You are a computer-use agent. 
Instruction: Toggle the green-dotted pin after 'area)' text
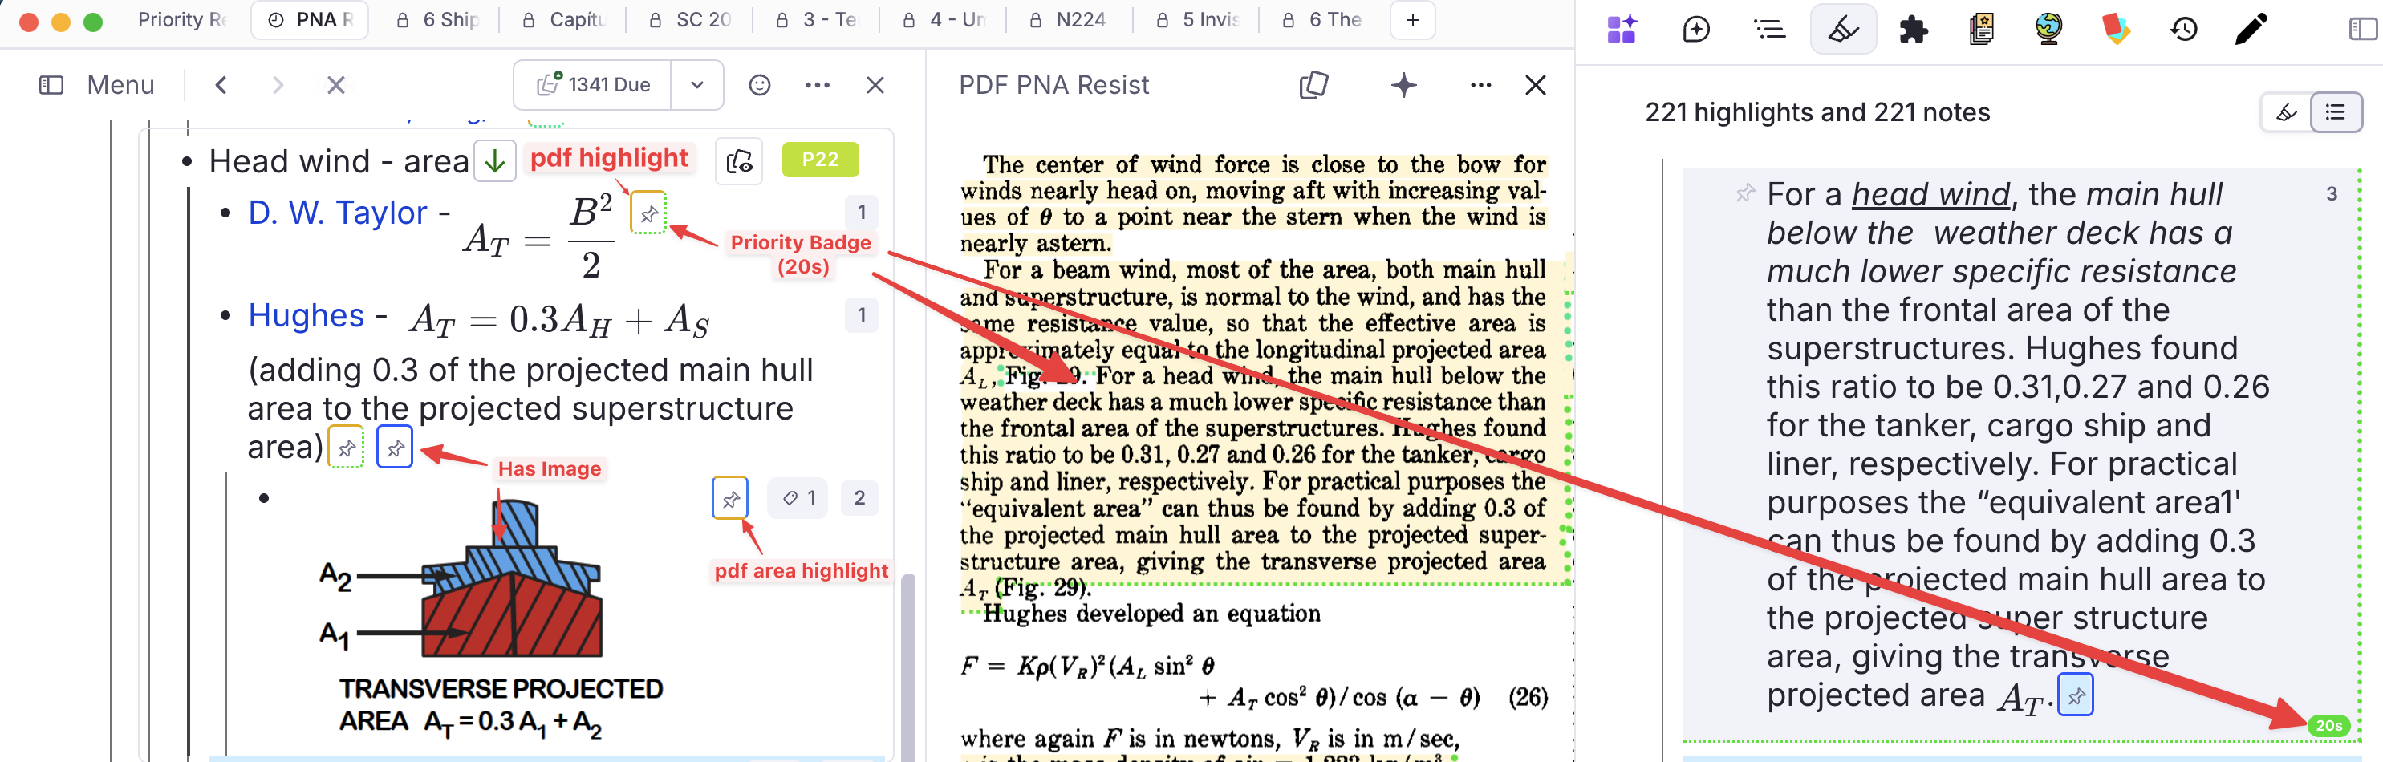pos(346,448)
